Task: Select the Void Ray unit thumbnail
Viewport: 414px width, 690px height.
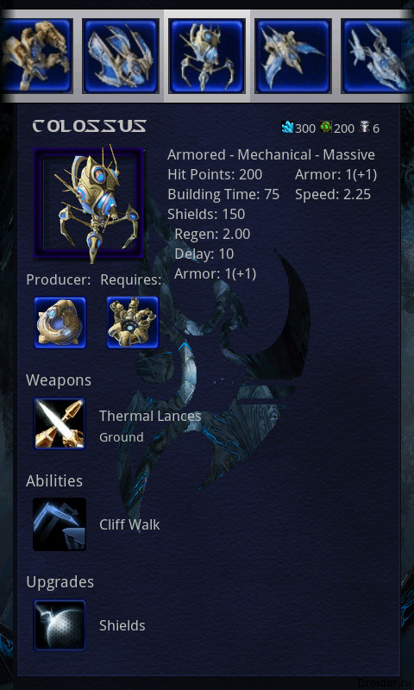Action: [378, 56]
